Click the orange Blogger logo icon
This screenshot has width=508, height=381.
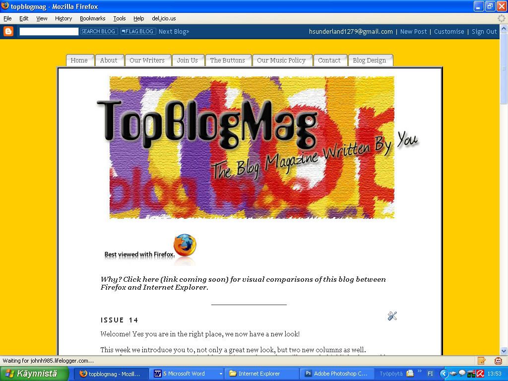point(8,31)
